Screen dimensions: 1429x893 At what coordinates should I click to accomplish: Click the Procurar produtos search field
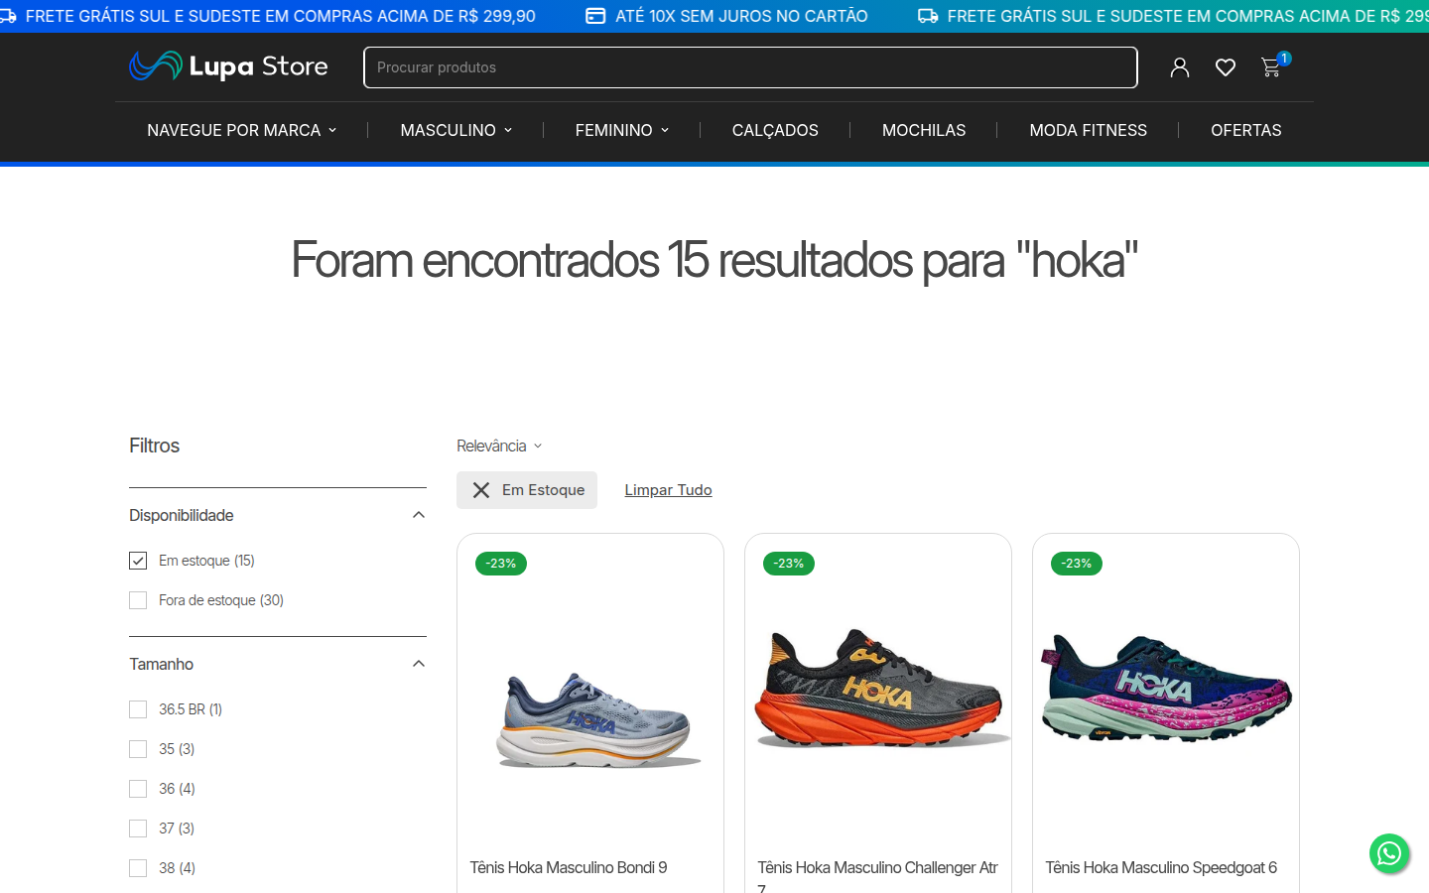[750, 67]
